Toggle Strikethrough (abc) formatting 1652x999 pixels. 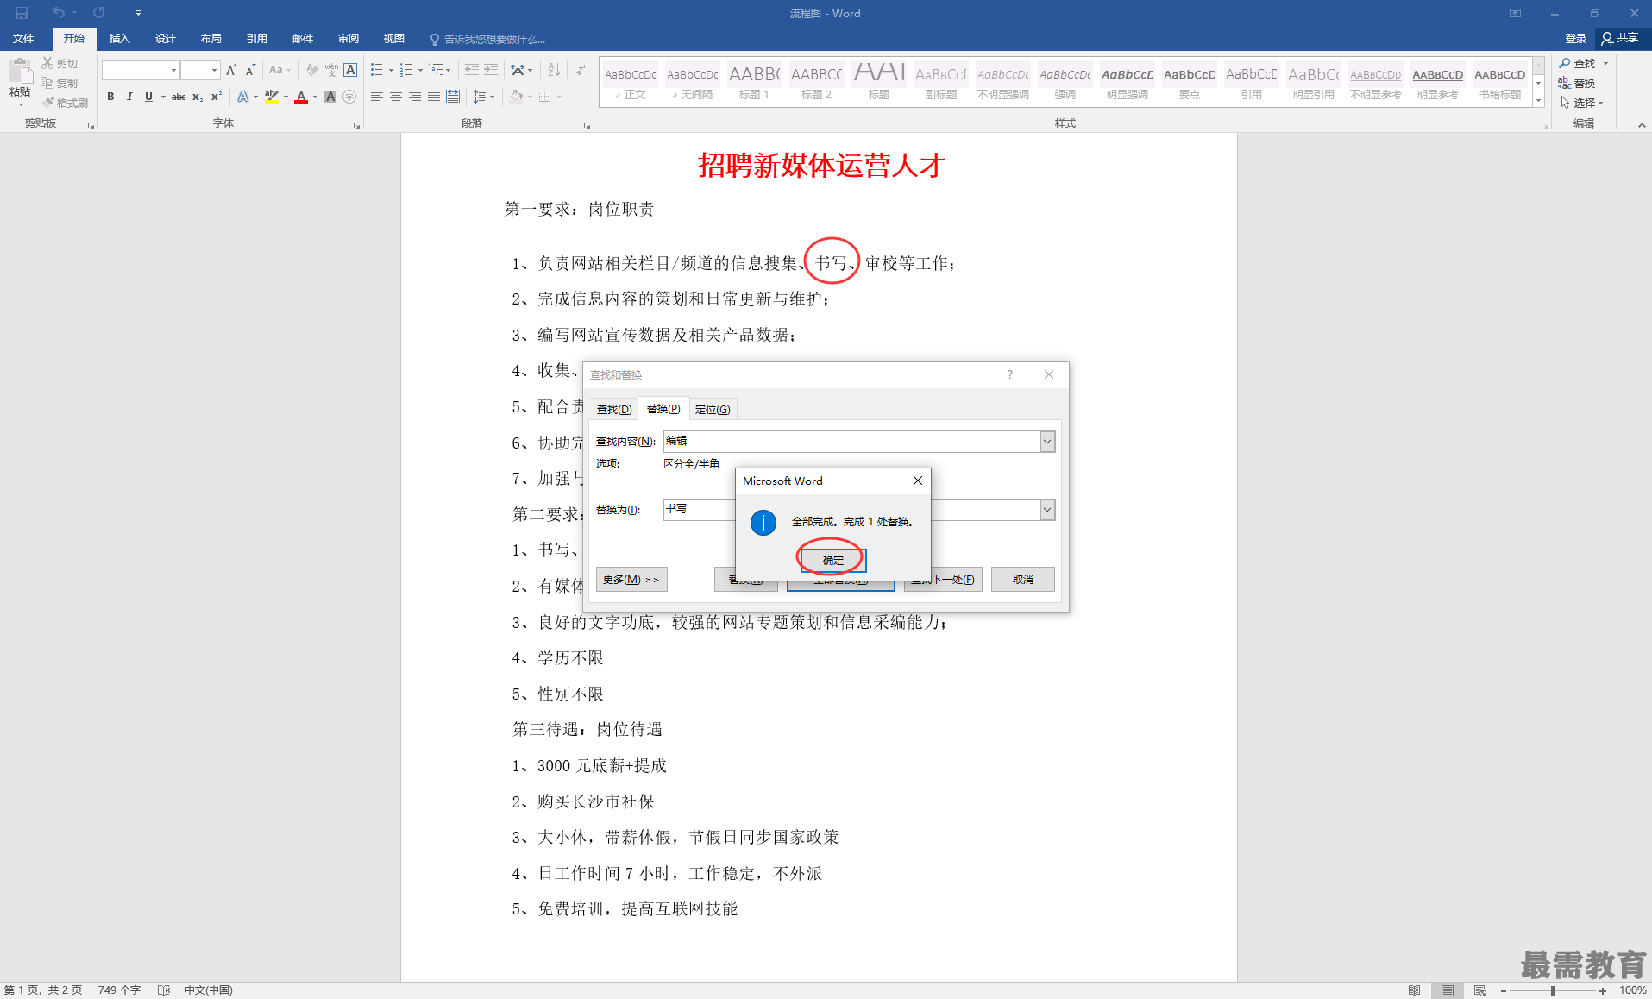[x=179, y=97]
